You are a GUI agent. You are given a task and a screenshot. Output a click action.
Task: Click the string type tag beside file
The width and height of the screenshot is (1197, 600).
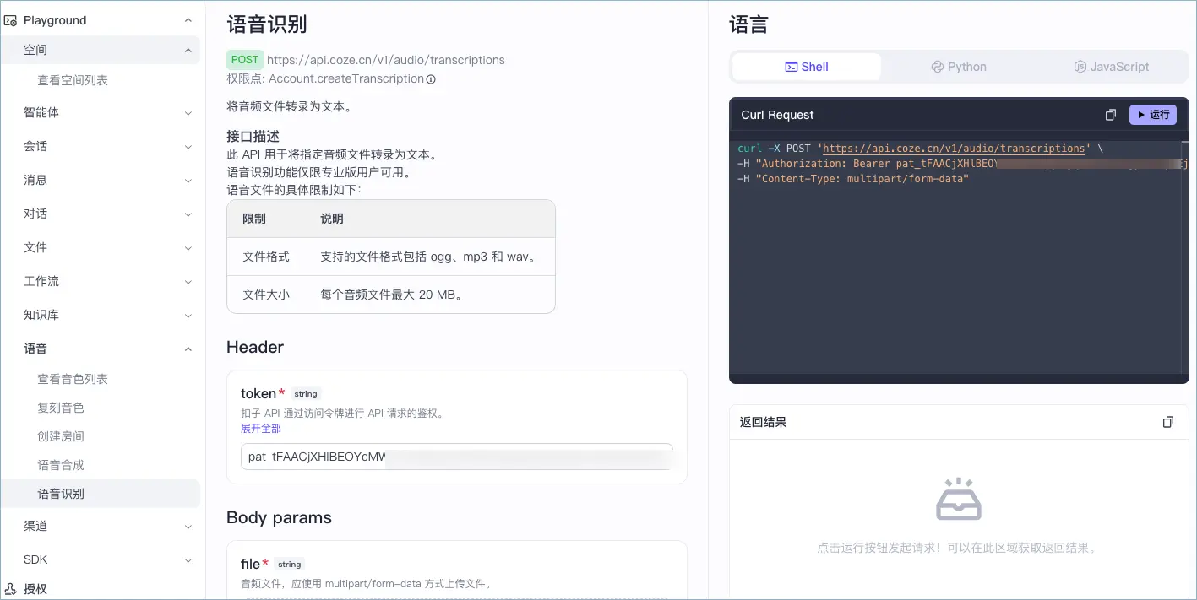[x=290, y=565]
